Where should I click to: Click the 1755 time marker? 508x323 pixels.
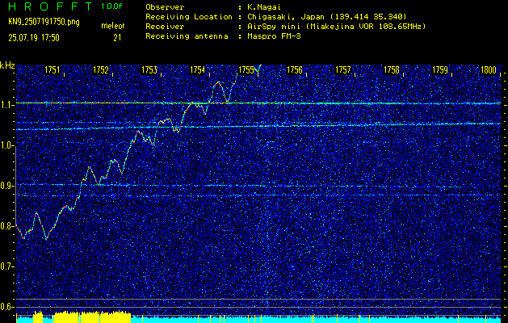[x=246, y=69]
